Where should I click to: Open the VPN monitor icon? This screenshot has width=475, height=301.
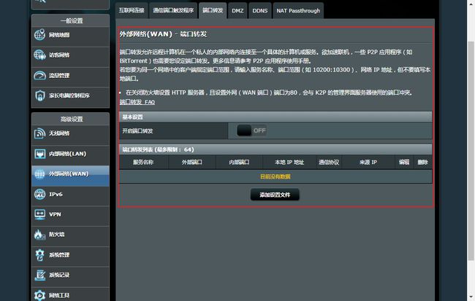[39, 214]
